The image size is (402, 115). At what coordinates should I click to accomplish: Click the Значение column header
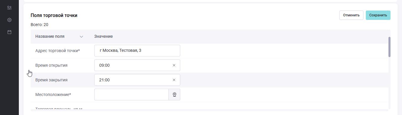pyautogui.click(x=103, y=36)
